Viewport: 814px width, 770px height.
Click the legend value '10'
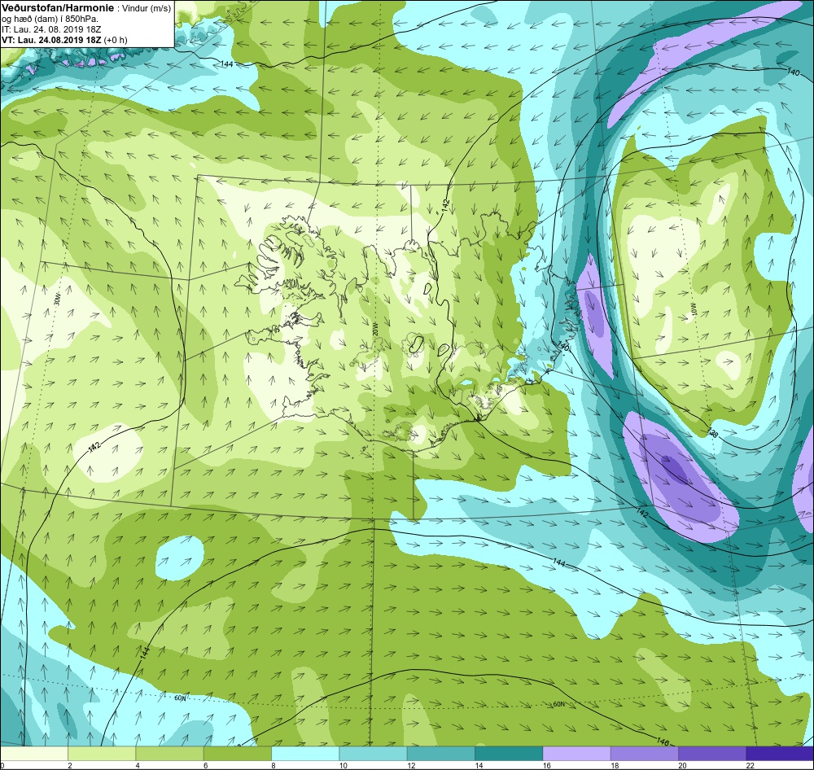(344, 765)
